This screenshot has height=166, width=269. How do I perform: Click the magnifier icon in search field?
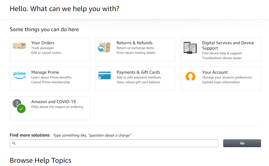14,143
